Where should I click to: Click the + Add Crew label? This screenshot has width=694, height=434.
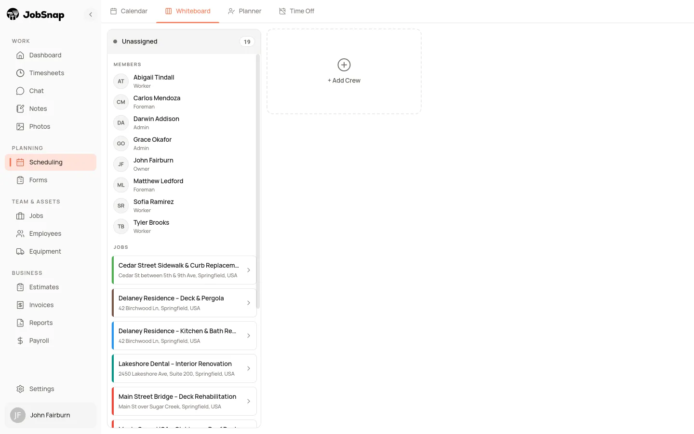(x=344, y=81)
